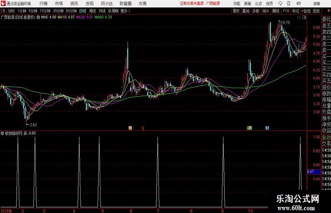Open the 市场 menu
Viewport: 331px width, 213px height.
59,3
